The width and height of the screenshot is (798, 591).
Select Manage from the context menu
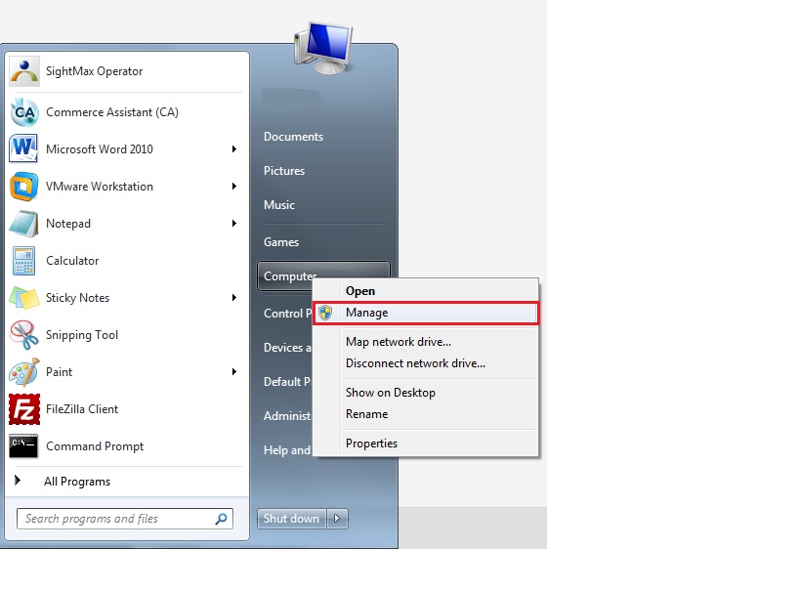tap(426, 313)
